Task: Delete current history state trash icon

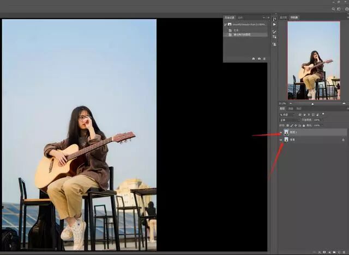Action: tap(264, 59)
